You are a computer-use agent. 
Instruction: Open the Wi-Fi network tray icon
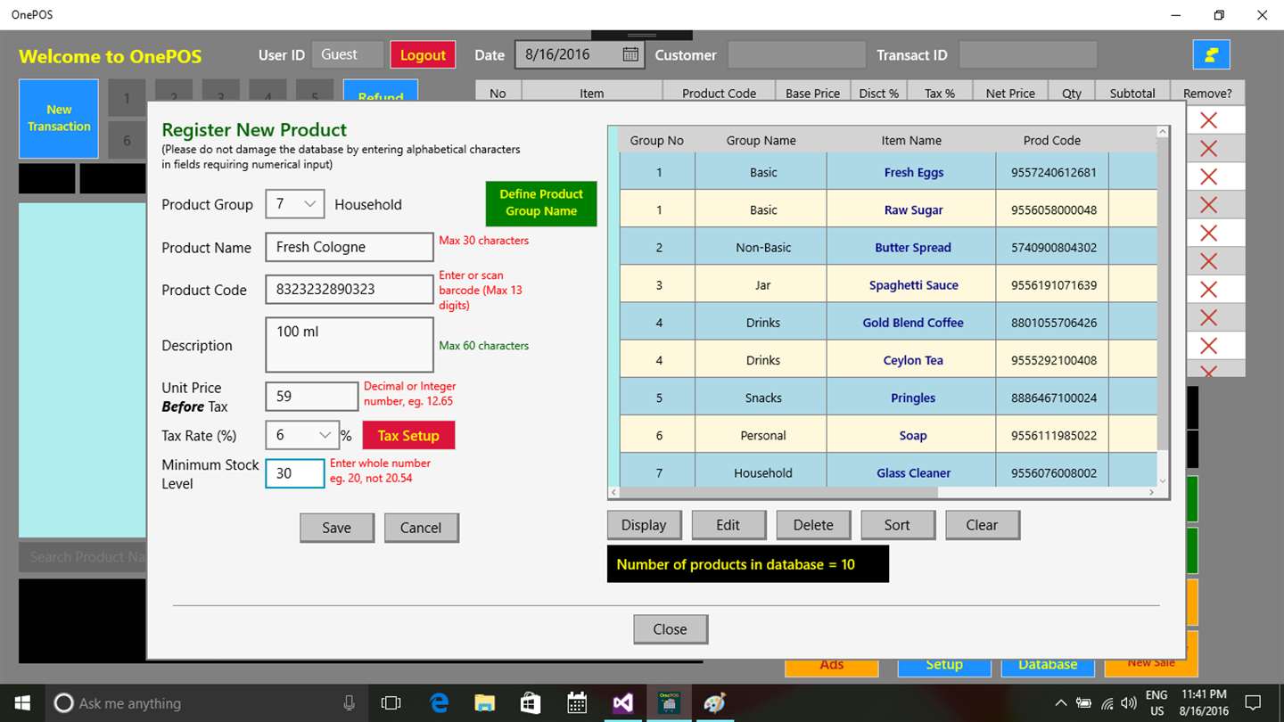1107,703
